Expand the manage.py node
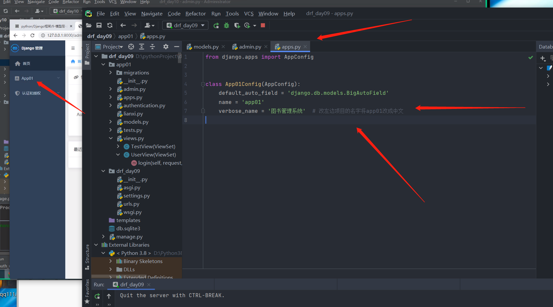 point(103,237)
